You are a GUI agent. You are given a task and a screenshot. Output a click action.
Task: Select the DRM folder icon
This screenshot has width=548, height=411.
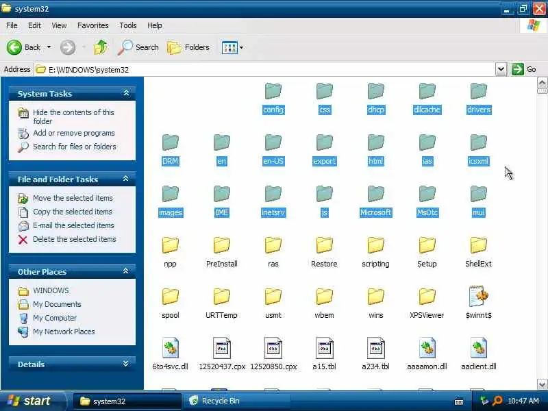(x=170, y=142)
